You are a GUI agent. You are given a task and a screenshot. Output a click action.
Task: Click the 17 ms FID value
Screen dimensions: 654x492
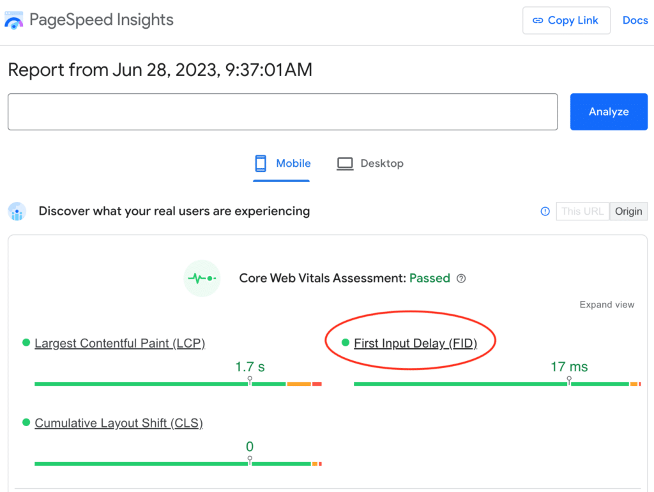pos(569,367)
